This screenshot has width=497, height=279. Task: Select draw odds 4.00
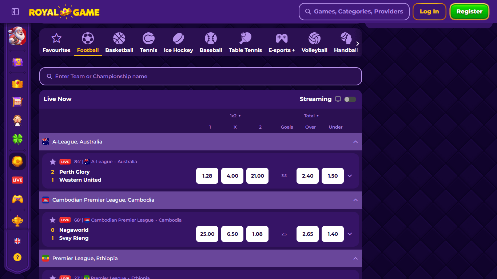tap(232, 176)
